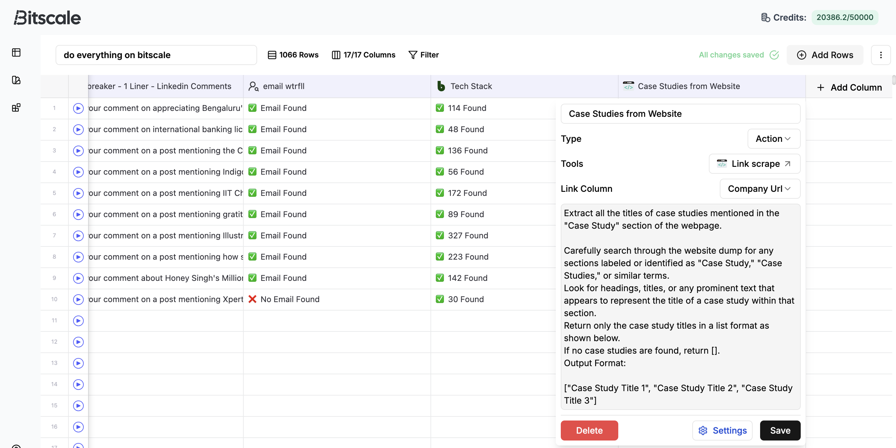
Task: Run row 14 with its play button
Action: [78, 384]
